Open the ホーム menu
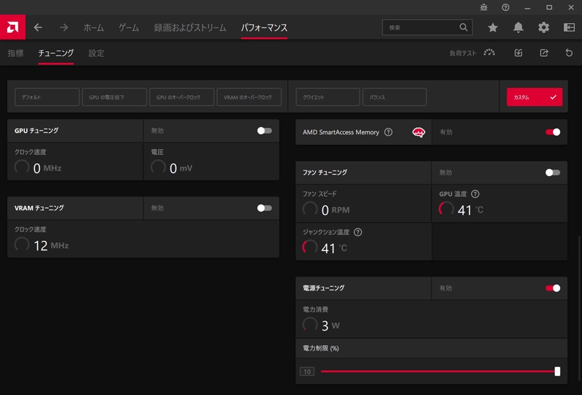This screenshot has width=582, height=395. tap(94, 27)
